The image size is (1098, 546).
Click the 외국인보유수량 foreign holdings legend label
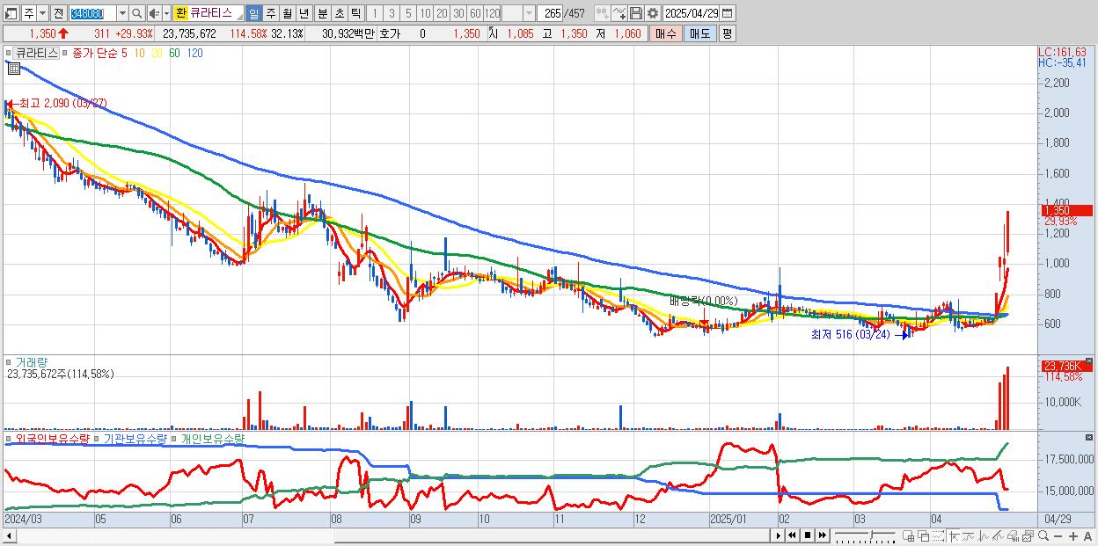[x=53, y=438]
